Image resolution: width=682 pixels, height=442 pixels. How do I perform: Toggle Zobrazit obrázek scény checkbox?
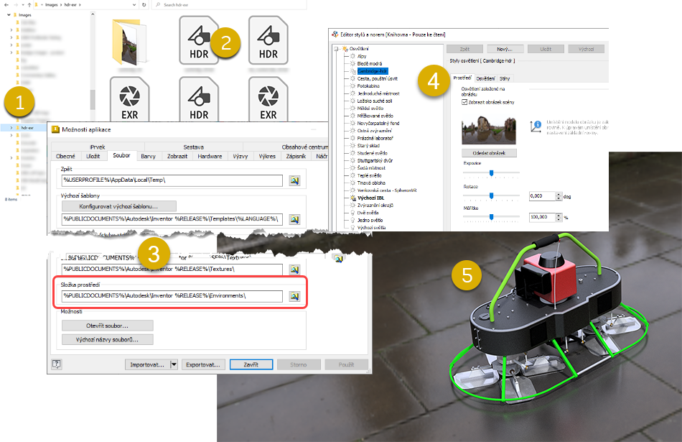464,102
